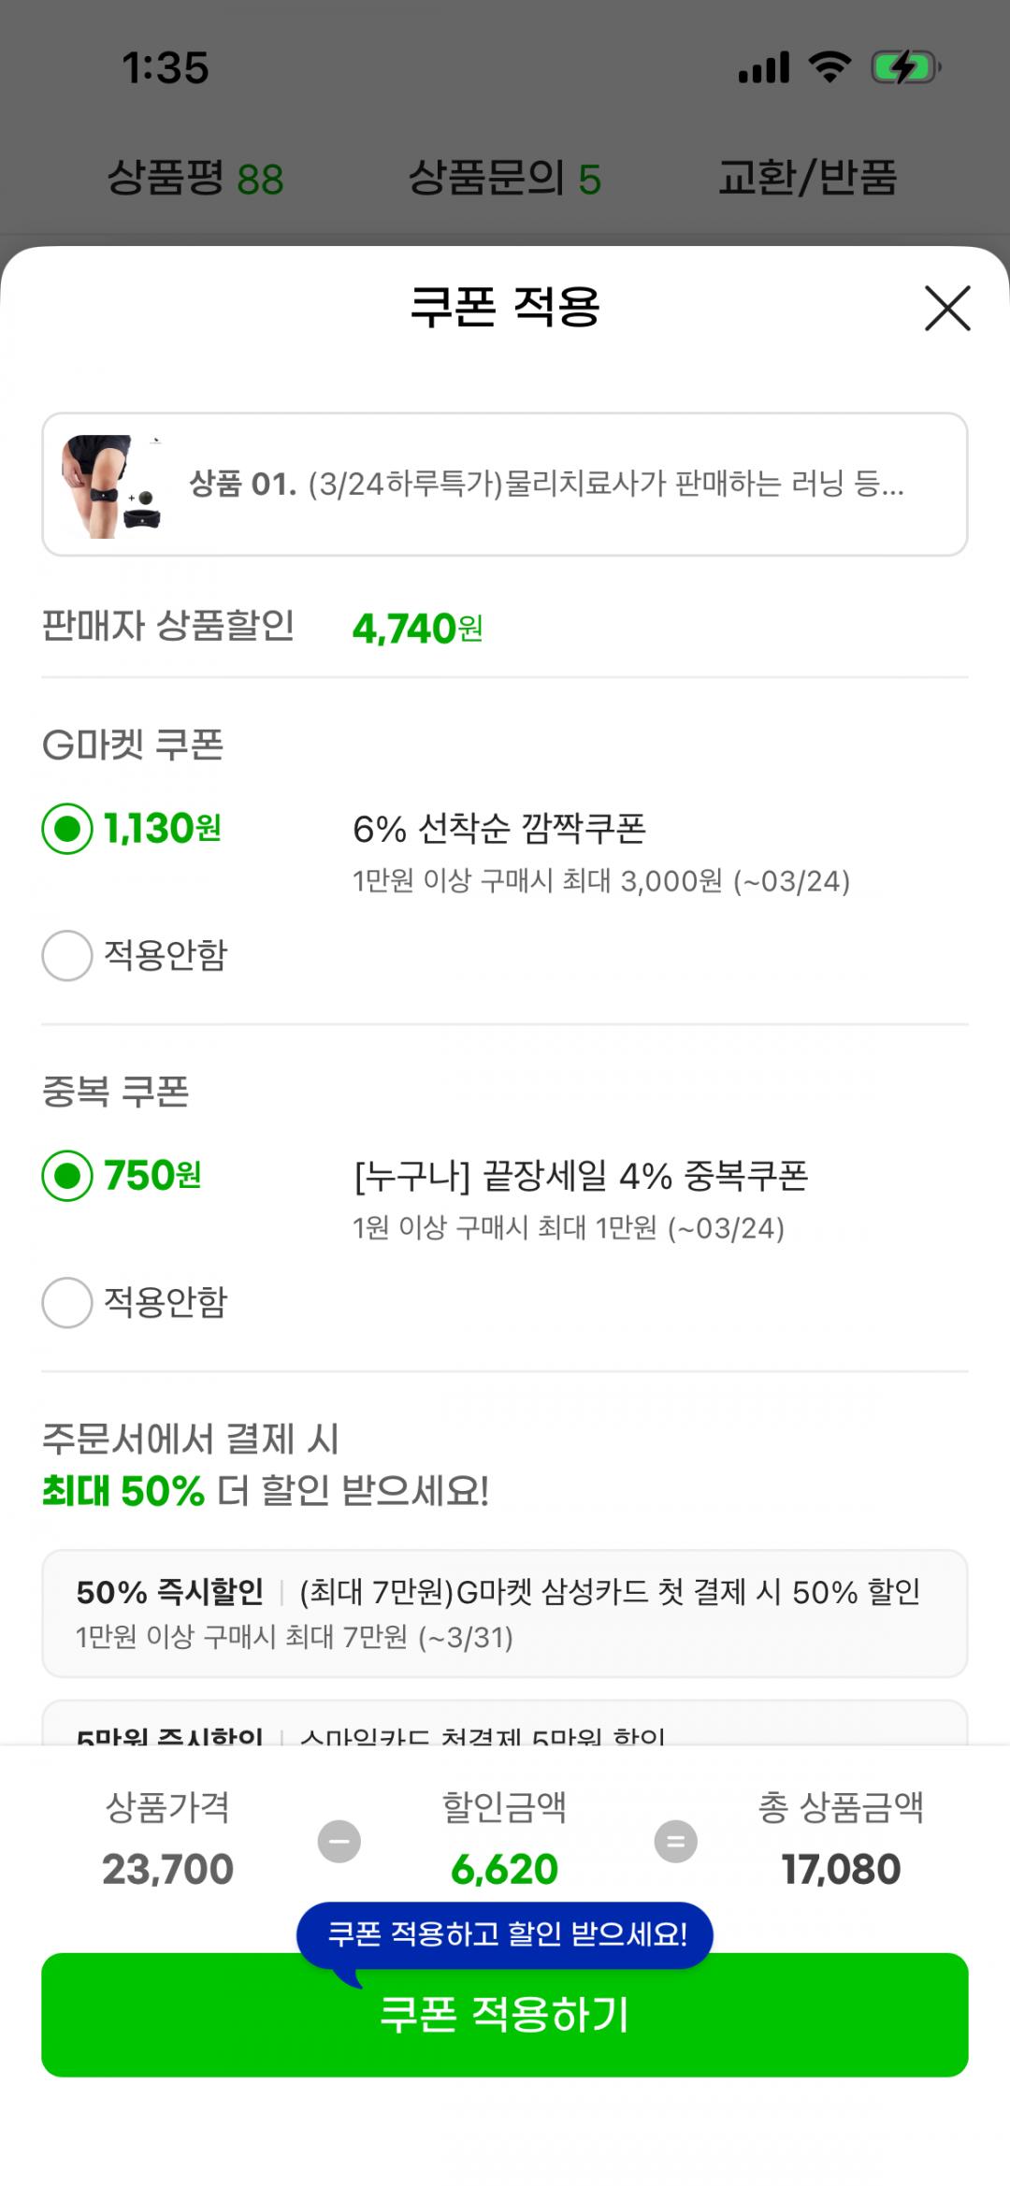Tap the 스마일카드 5만원 즉시할인 offer

coord(505,1730)
